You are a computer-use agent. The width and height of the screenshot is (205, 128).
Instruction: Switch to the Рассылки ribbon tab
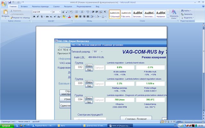coord(68,6)
